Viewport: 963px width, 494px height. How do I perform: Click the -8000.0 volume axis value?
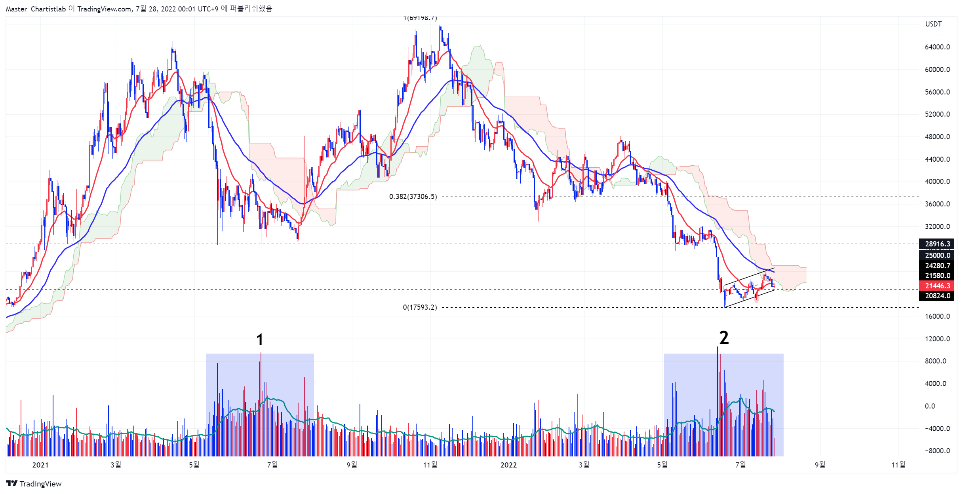[936, 451]
